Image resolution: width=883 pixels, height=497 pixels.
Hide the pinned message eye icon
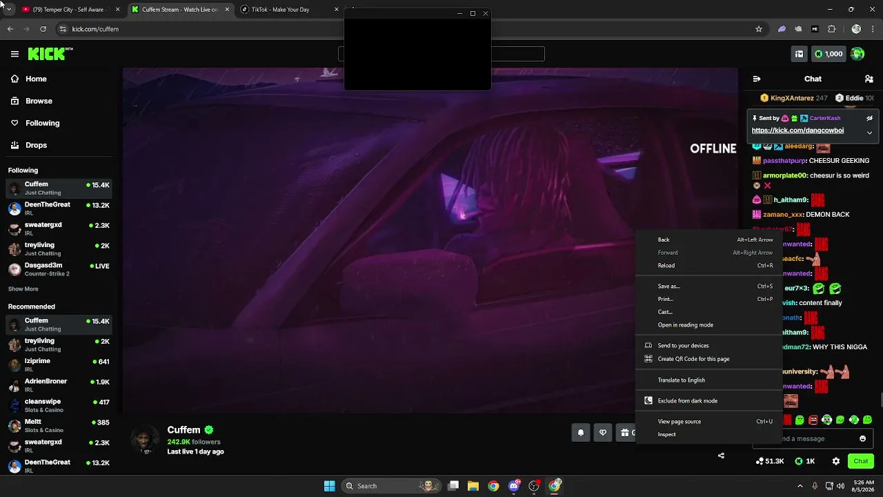[869, 118]
